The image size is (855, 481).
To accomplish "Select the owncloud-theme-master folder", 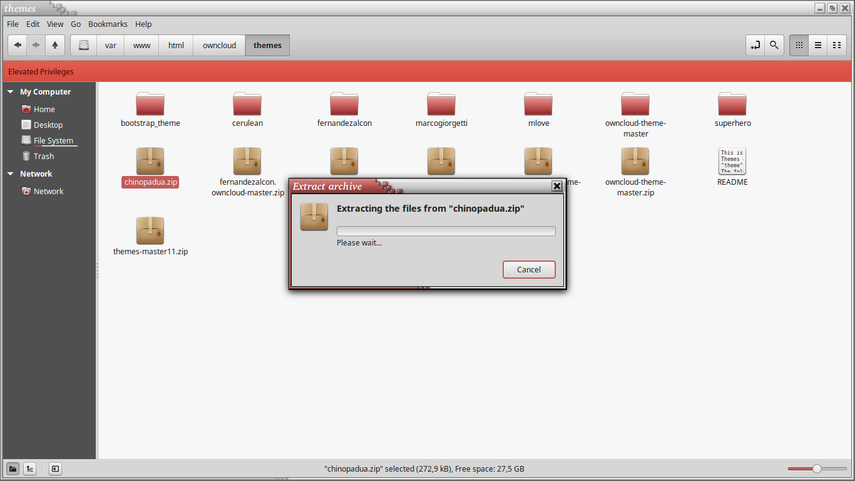I will click(635, 114).
